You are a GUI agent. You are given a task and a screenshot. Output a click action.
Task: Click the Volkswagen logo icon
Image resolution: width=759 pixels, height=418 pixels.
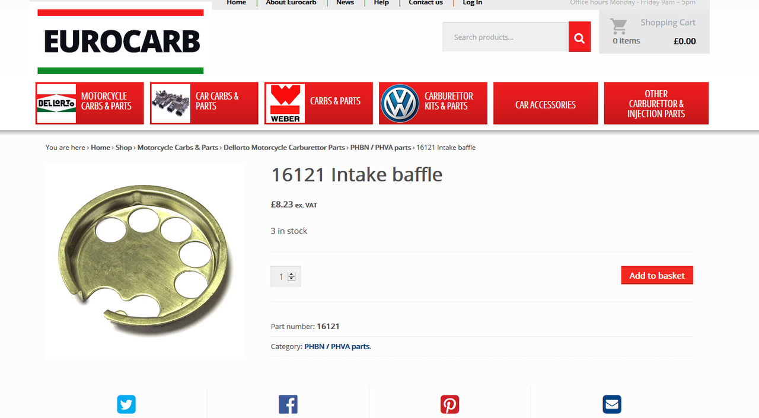[x=400, y=103]
